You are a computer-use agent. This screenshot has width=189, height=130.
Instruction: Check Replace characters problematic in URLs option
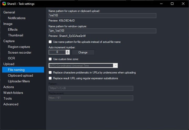[x=50, y=72]
